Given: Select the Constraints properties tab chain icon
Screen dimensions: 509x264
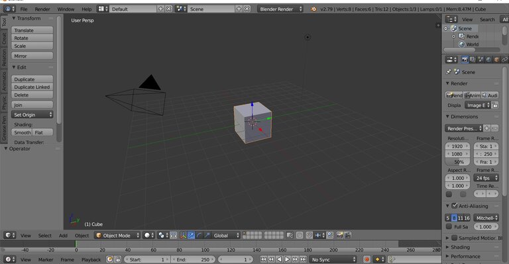Looking at the screenshot, I should 504,60.
